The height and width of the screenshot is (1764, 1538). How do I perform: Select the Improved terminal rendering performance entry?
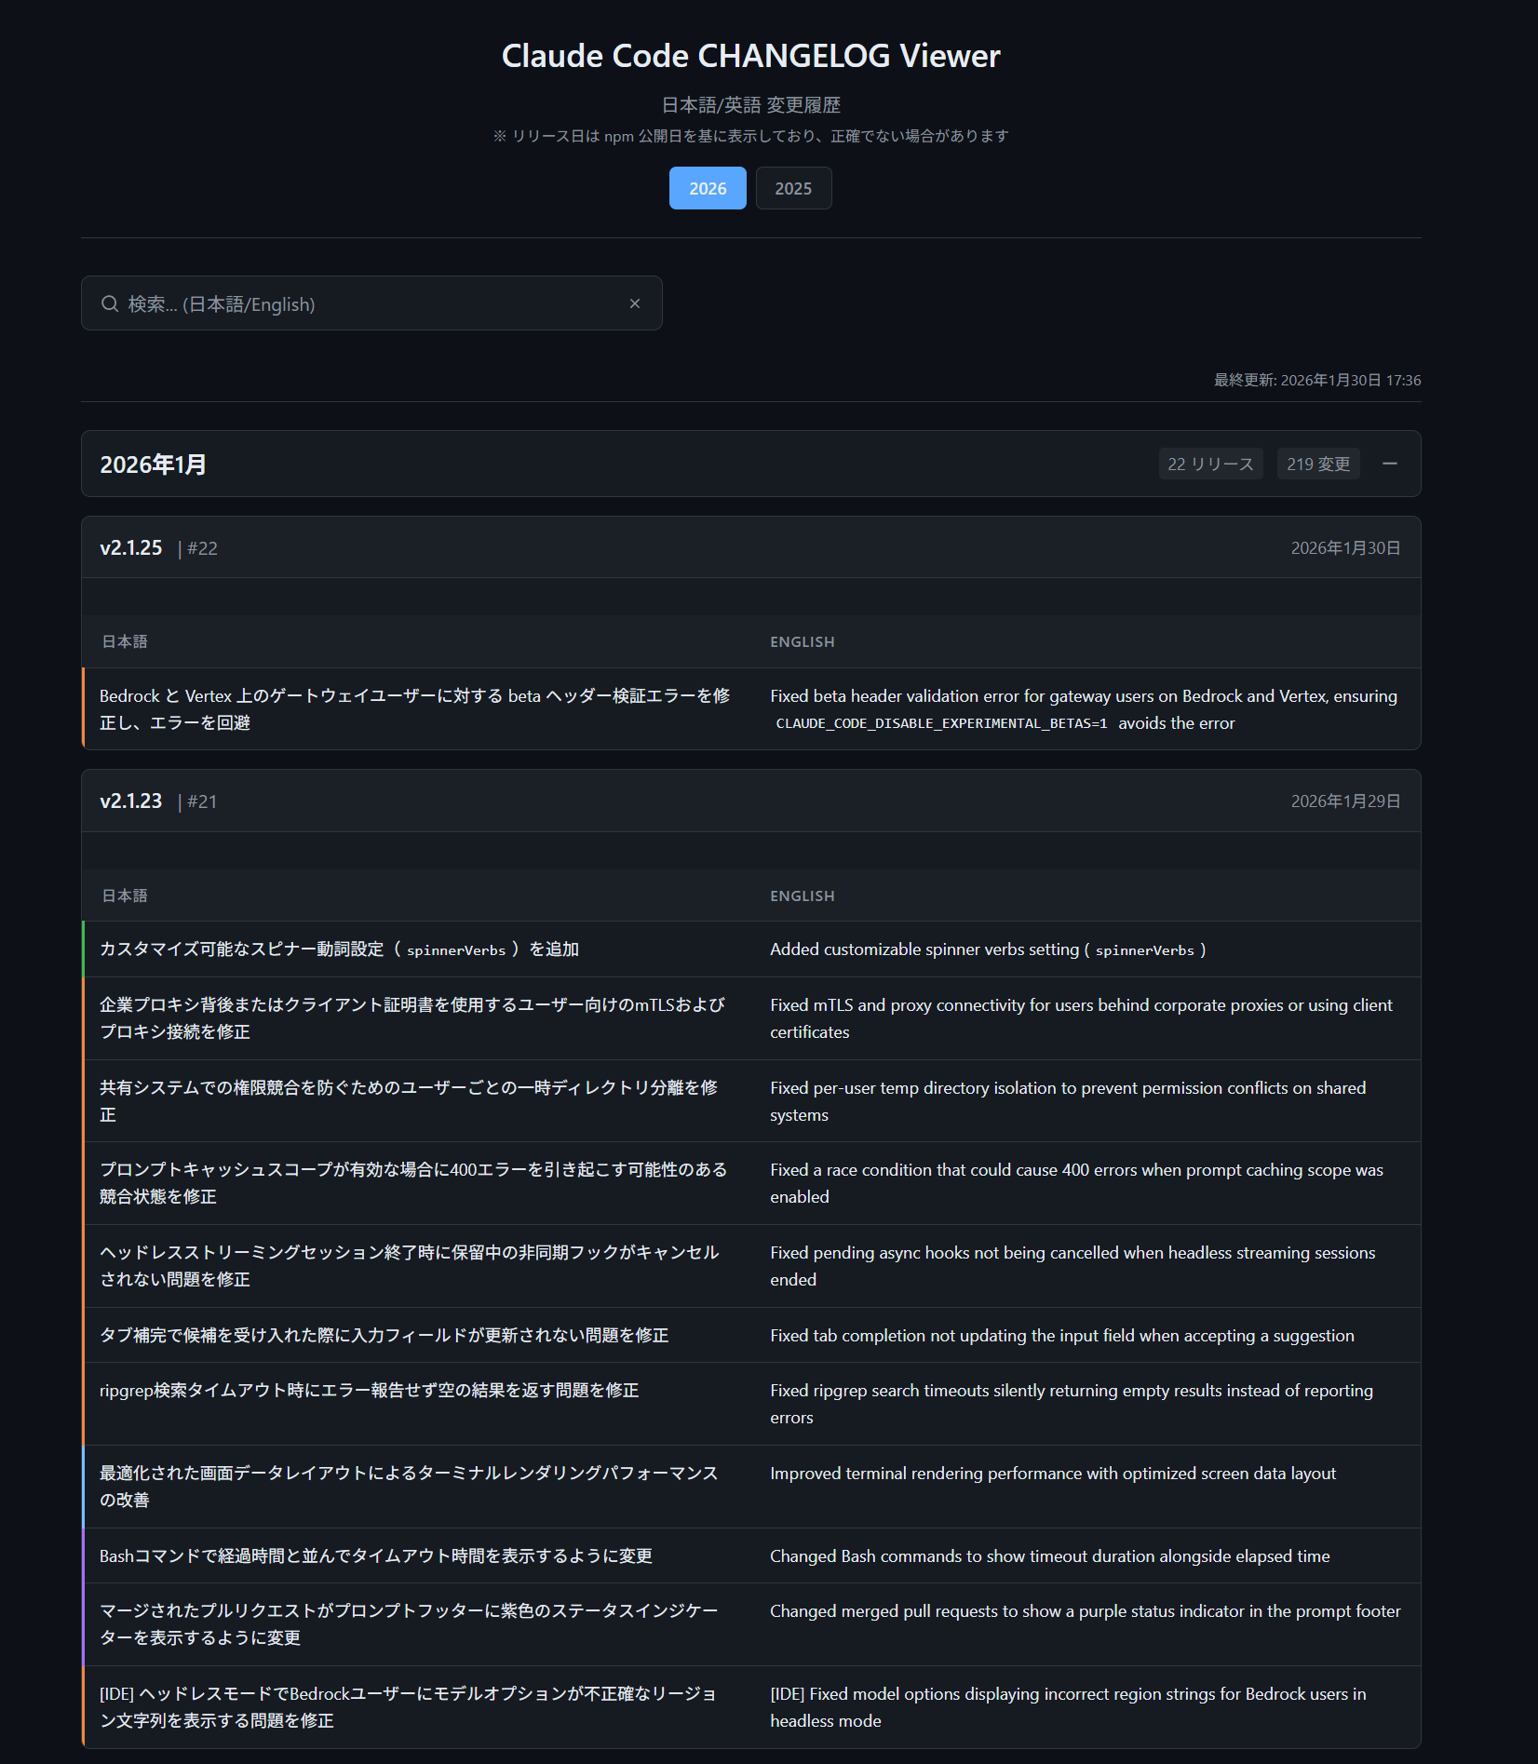(x=1052, y=1474)
